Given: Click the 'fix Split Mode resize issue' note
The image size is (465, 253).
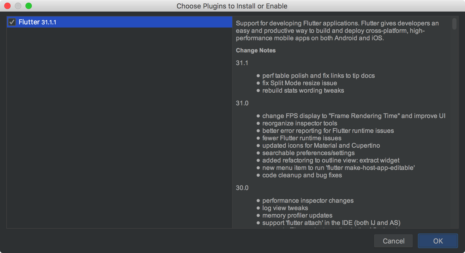Looking at the screenshot, I should click(x=300, y=83).
